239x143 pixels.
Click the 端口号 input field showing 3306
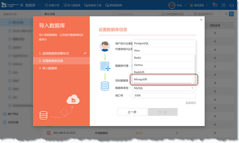click(164, 95)
